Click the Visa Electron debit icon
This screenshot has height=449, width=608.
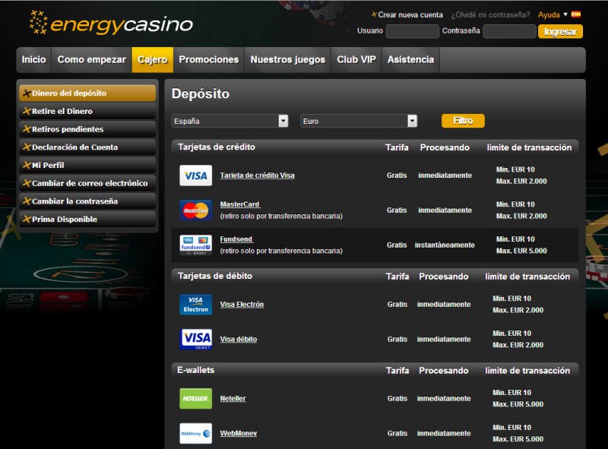195,304
